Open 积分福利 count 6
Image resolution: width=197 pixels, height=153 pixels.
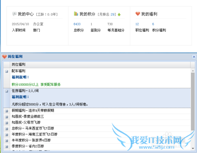pos(153,24)
